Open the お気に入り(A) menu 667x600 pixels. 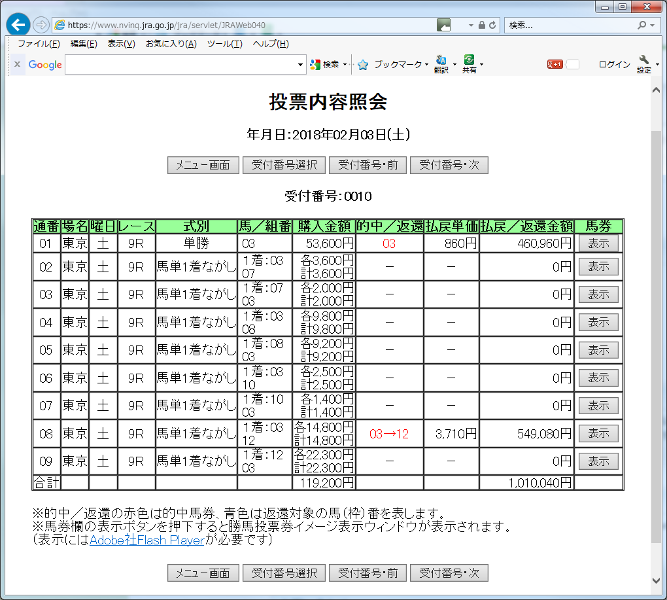[x=171, y=44]
